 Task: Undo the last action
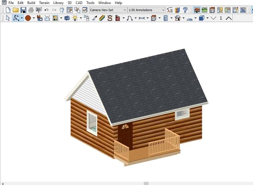point(46,10)
